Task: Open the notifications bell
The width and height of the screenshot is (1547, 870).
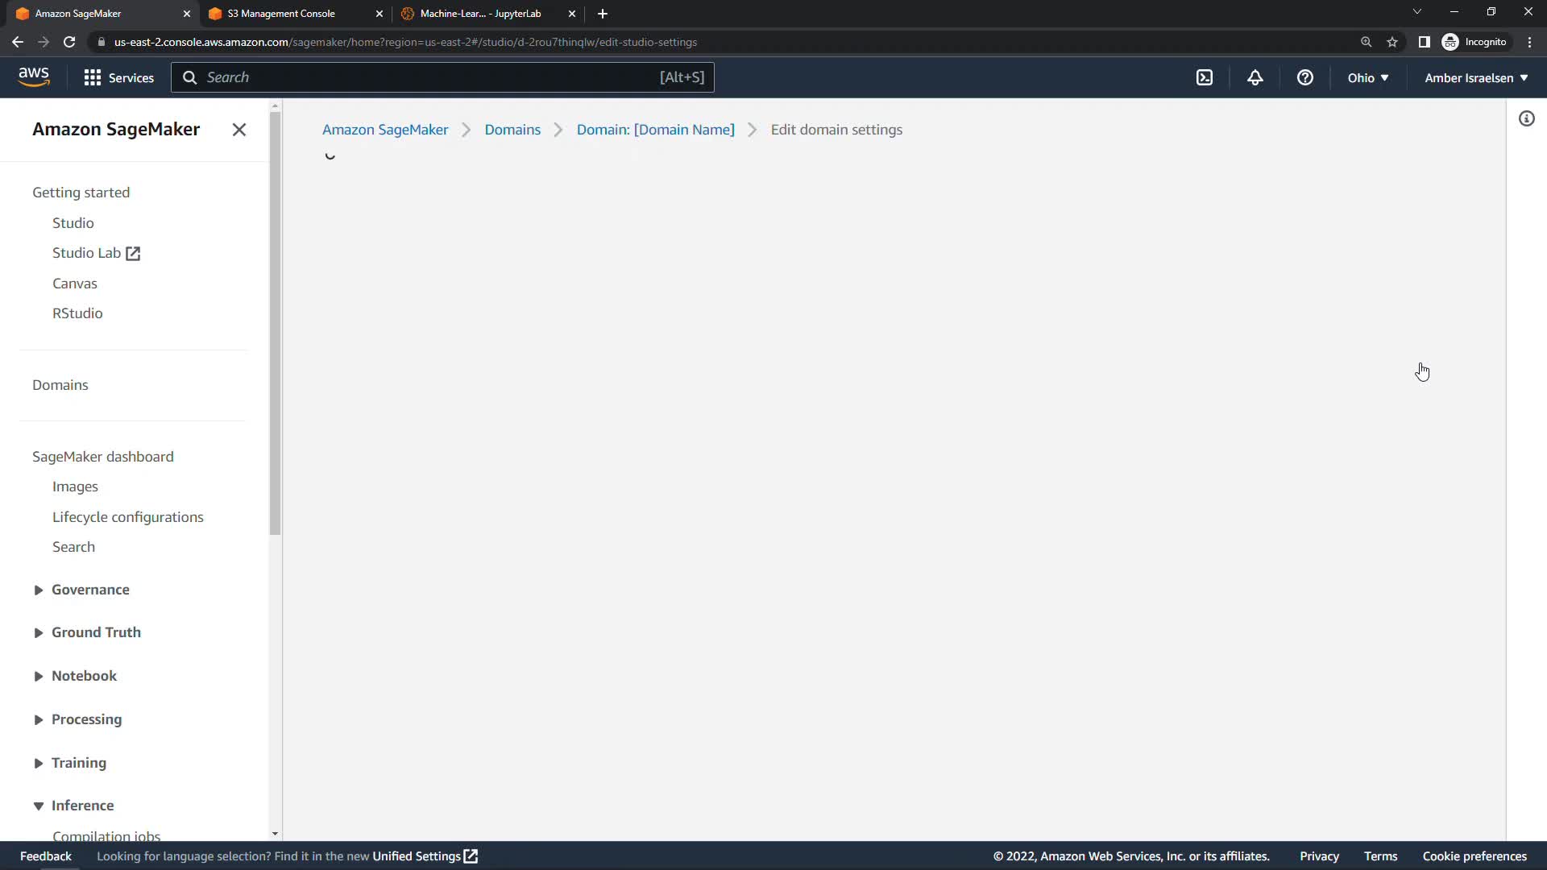Action: pyautogui.click(x=1255, y=77)
